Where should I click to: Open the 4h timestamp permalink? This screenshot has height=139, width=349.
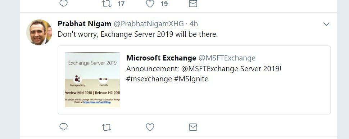pos(194,24)
